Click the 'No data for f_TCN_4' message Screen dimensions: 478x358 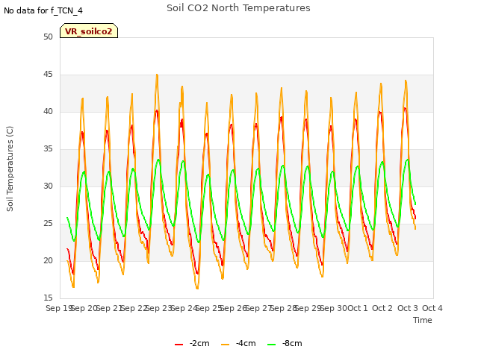coord(43,10)
